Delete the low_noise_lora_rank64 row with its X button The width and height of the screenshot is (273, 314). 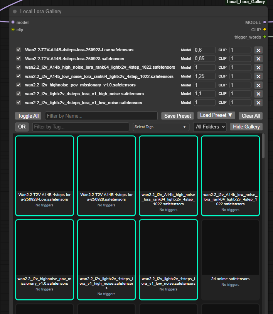pyautogui.click(x=258, y=76)
